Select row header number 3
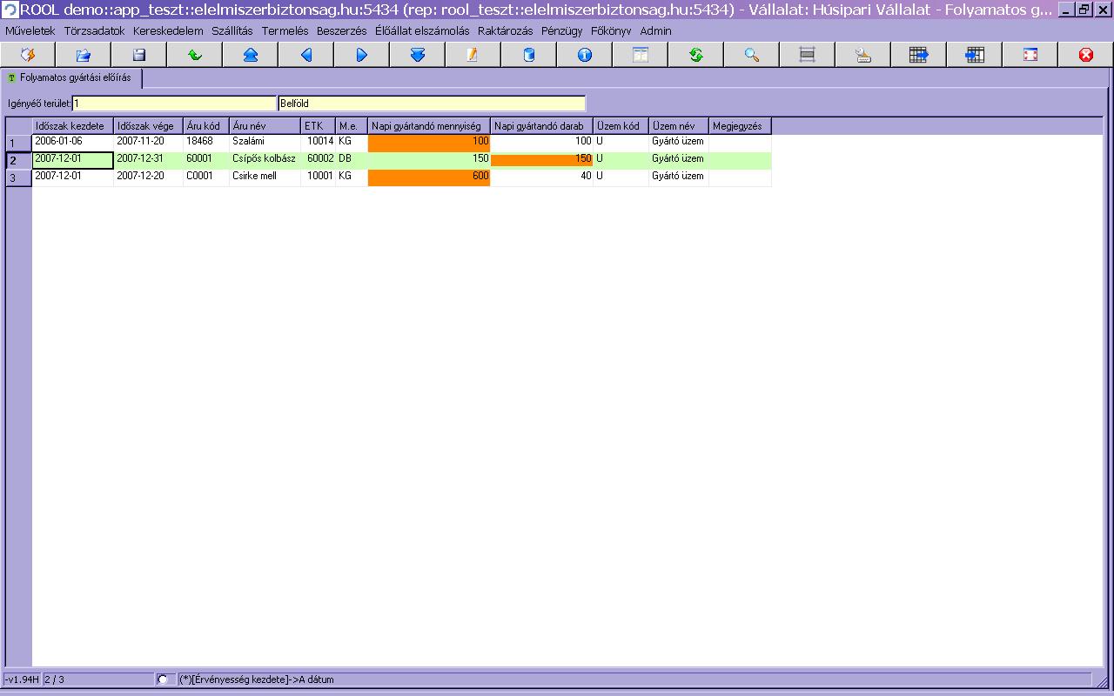The width and height of the screenshot is (1114, 696). click(x=18, y=177)
